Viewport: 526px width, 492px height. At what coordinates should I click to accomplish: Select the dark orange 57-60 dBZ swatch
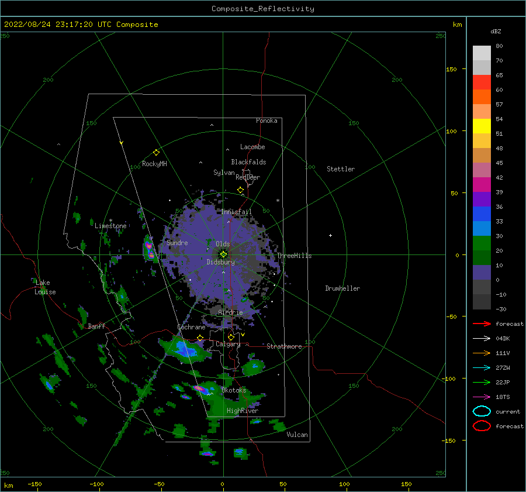click(x=482, y=97)
